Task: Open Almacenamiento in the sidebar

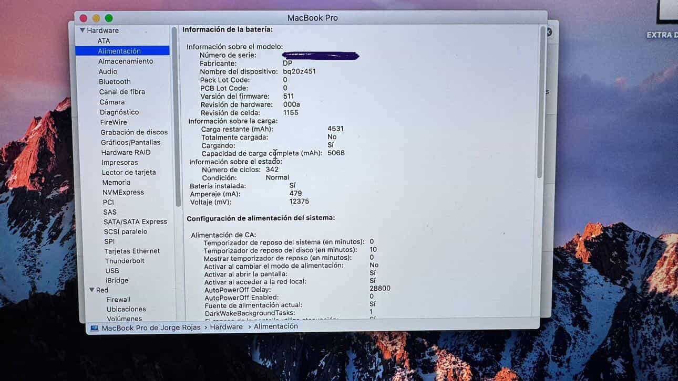Action: 126,61
